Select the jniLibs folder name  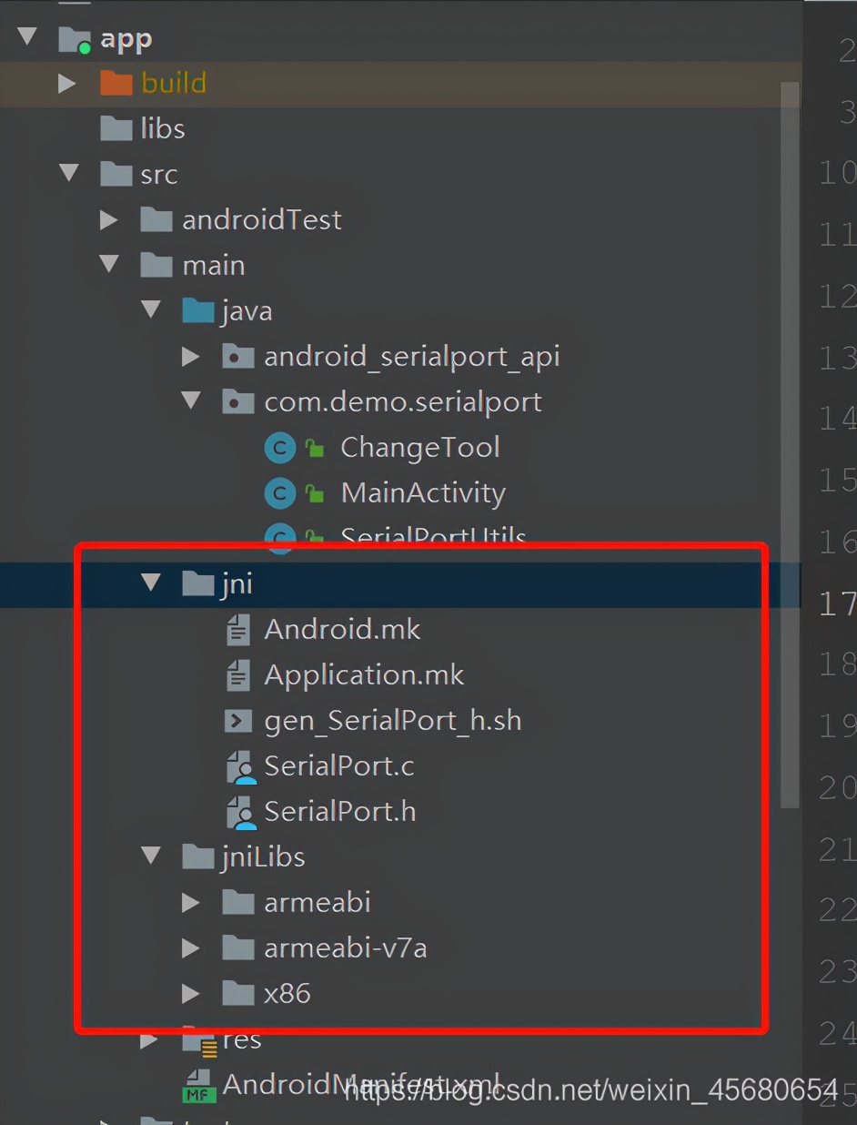tap(263, 857)
